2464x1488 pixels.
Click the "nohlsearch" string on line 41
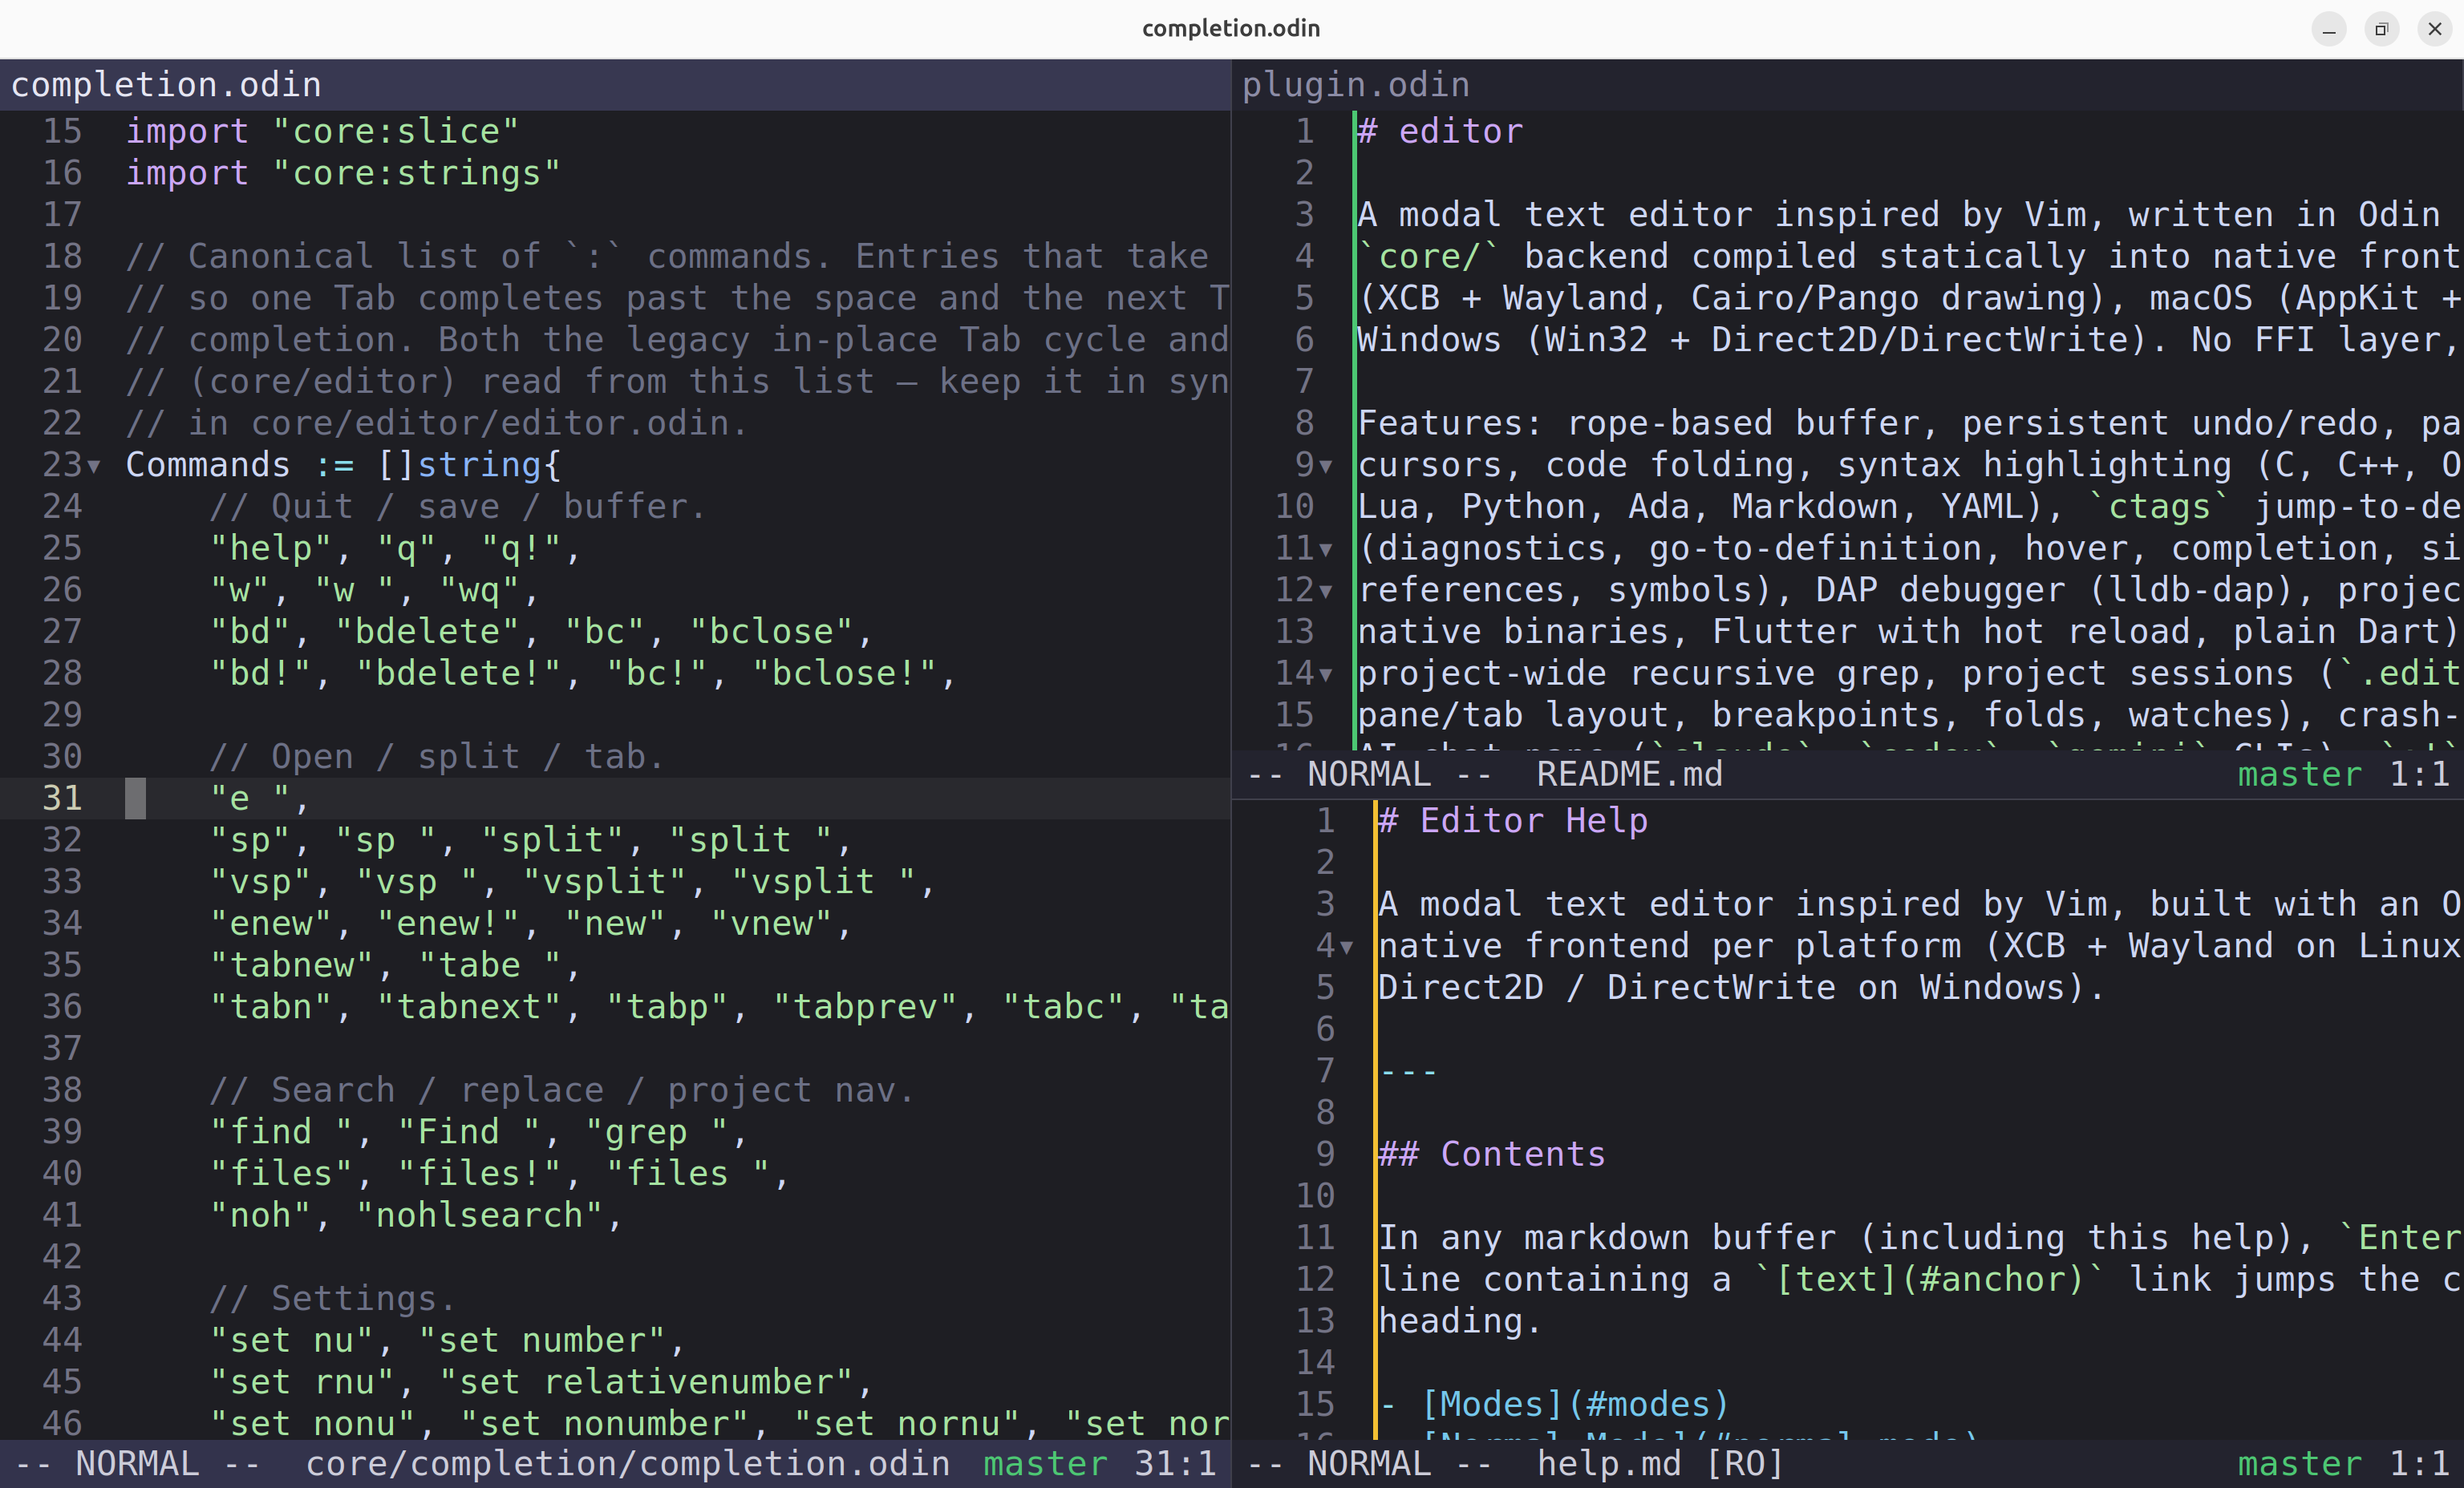479,1215
